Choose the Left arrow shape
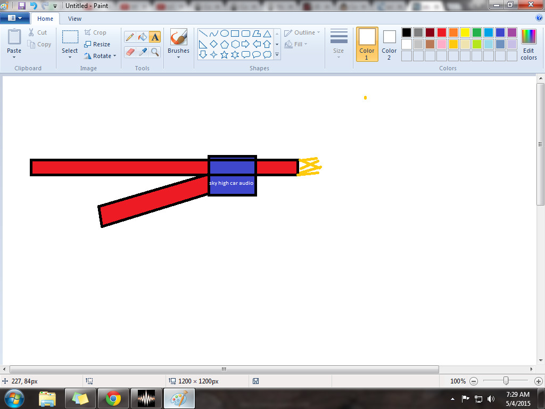Screen dimensions: 545x409 (x=257, y=44)
